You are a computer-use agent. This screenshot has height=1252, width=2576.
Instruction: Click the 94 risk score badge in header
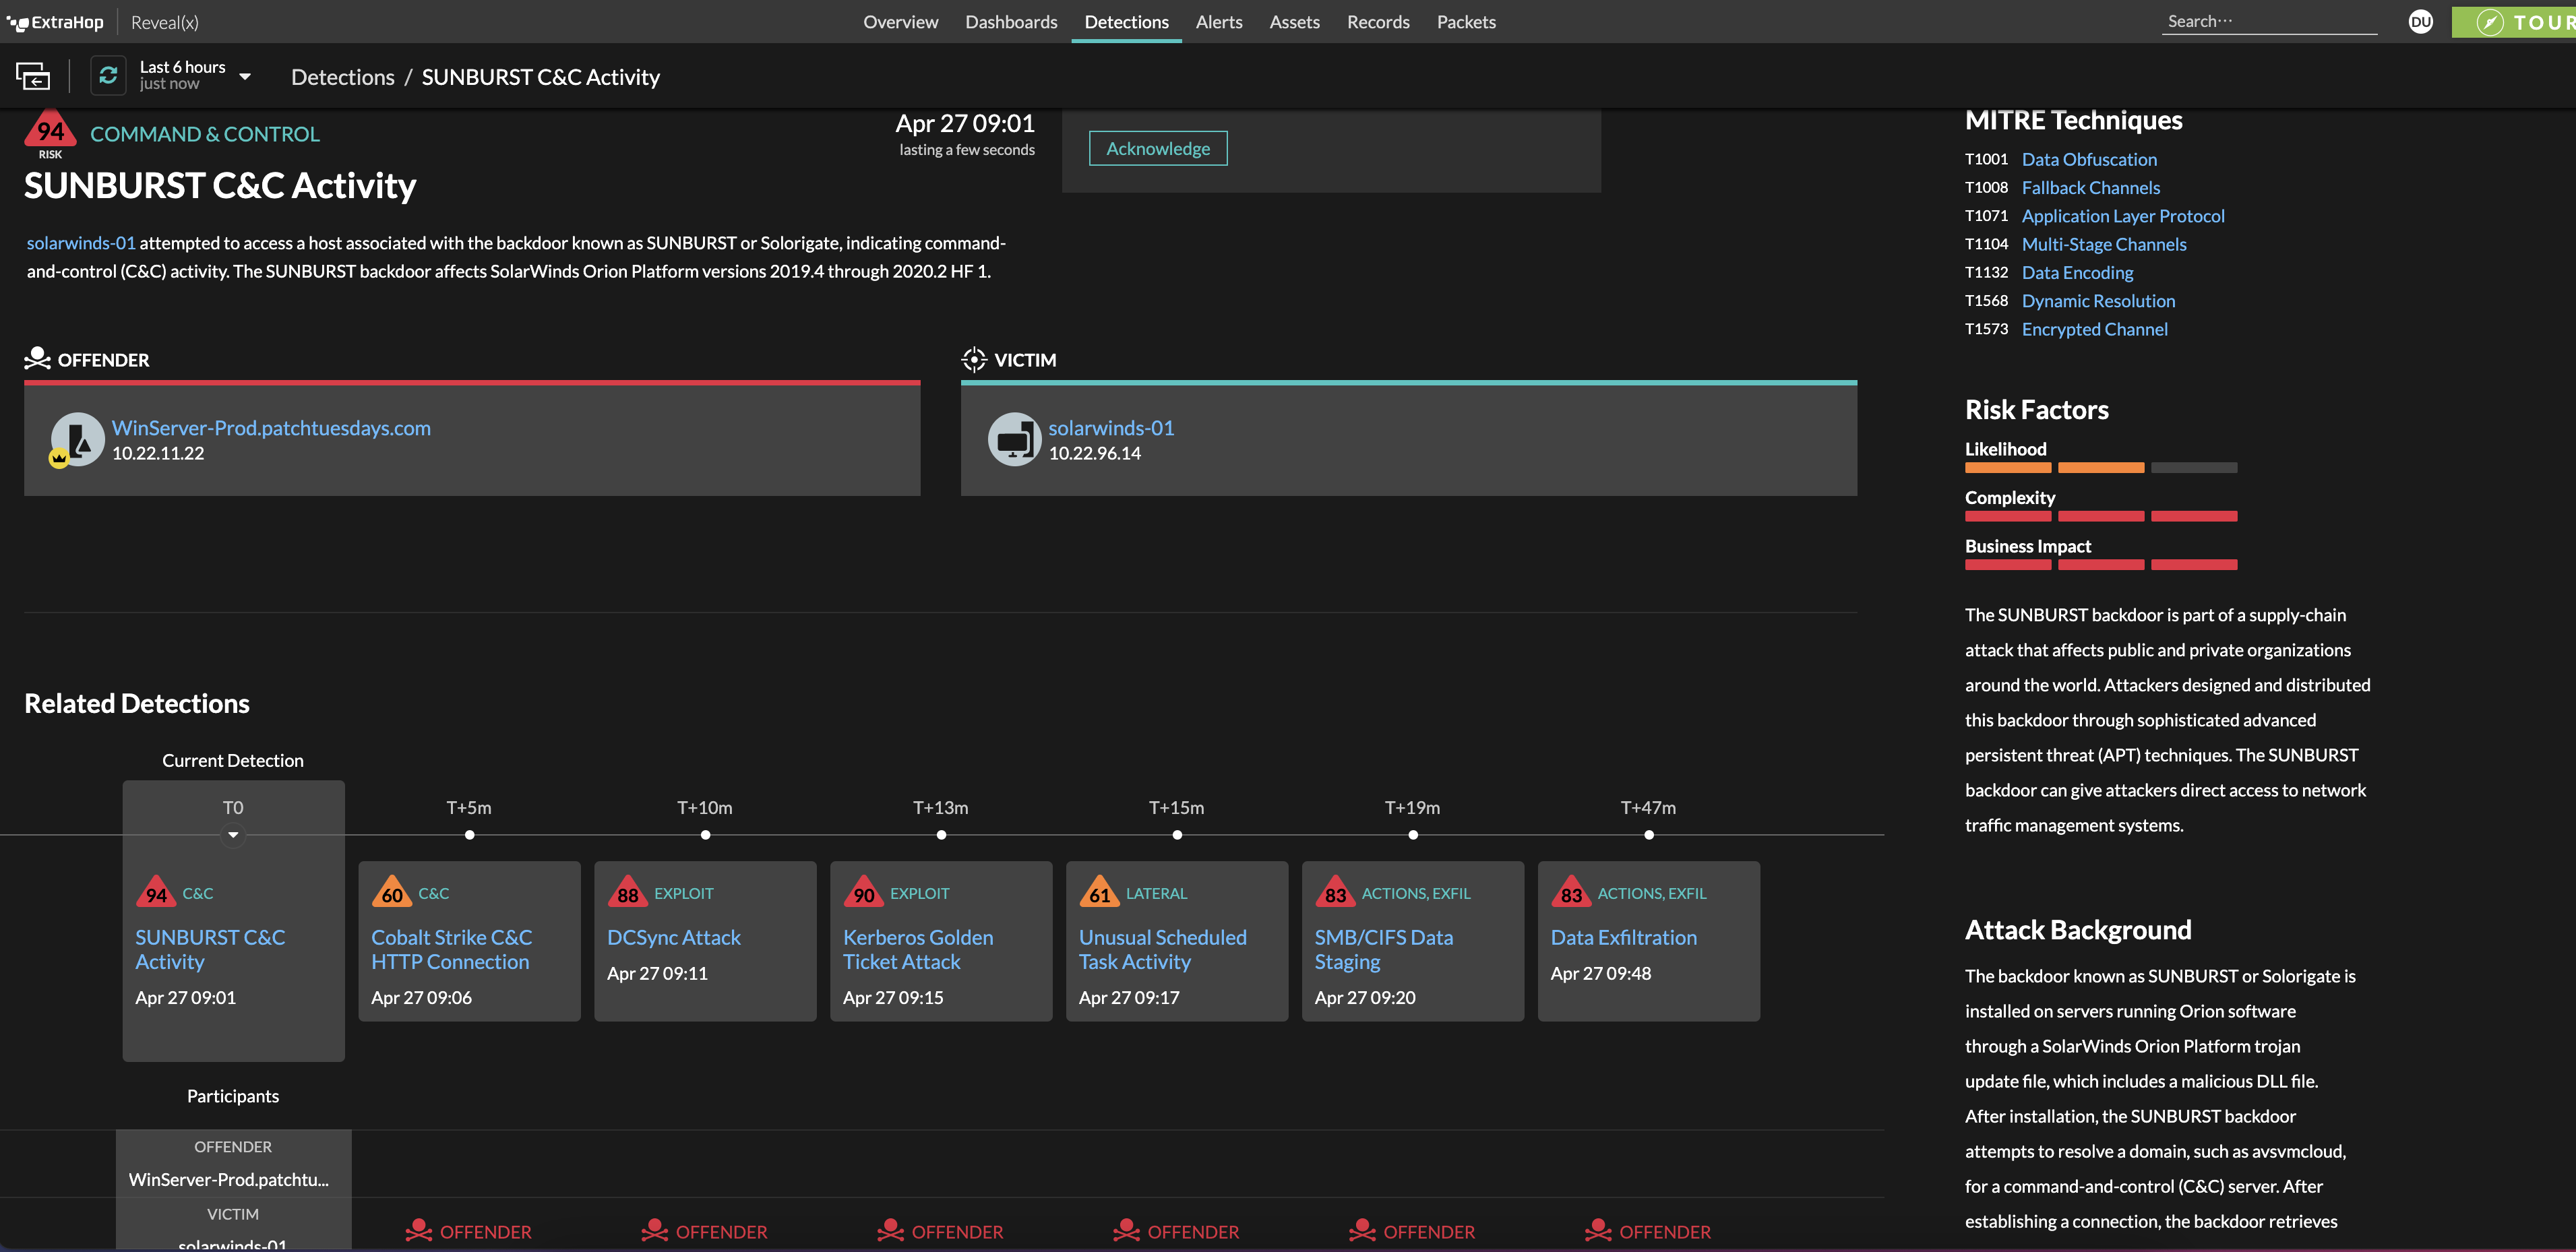(x=50, y=132)
